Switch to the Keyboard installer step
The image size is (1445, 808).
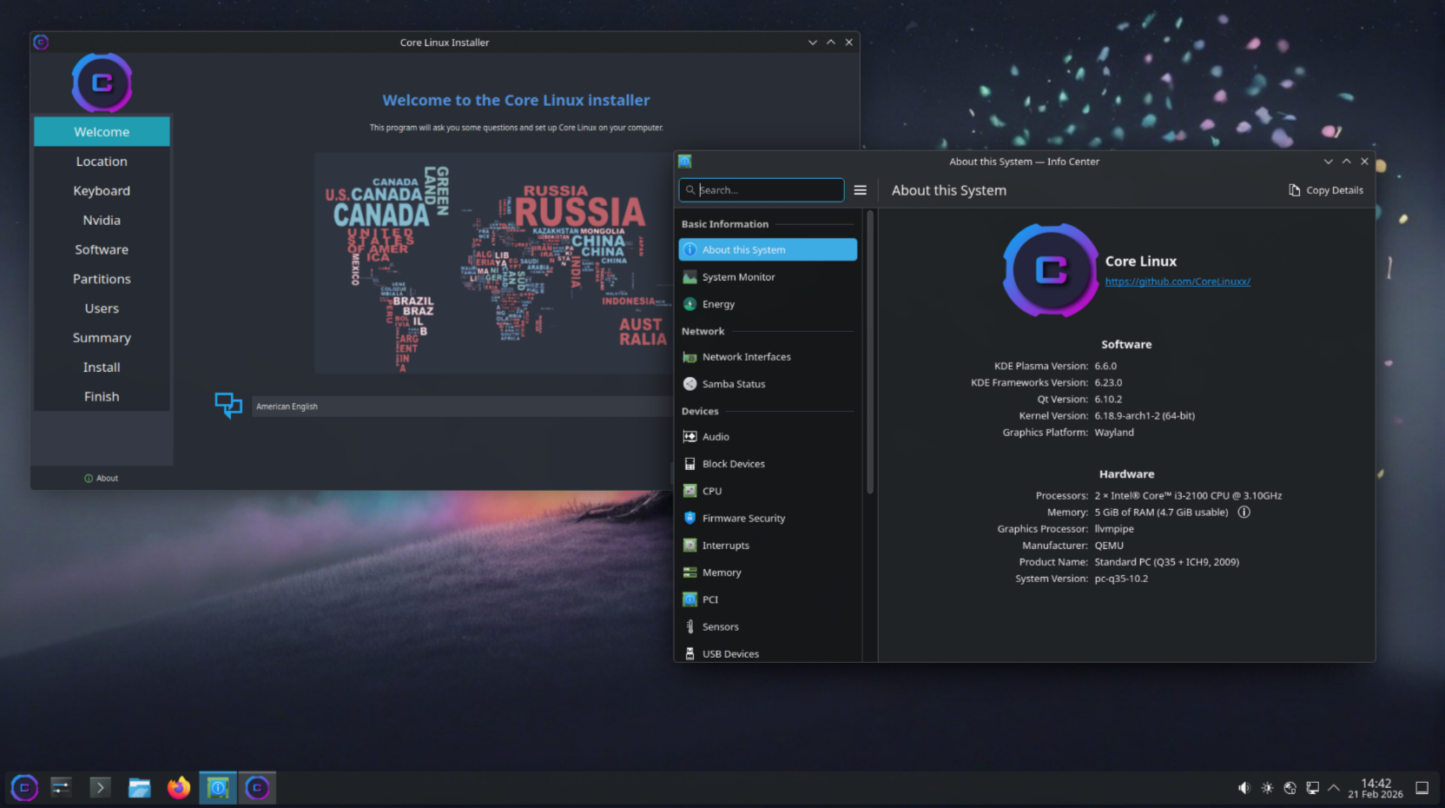click(102, 191)
